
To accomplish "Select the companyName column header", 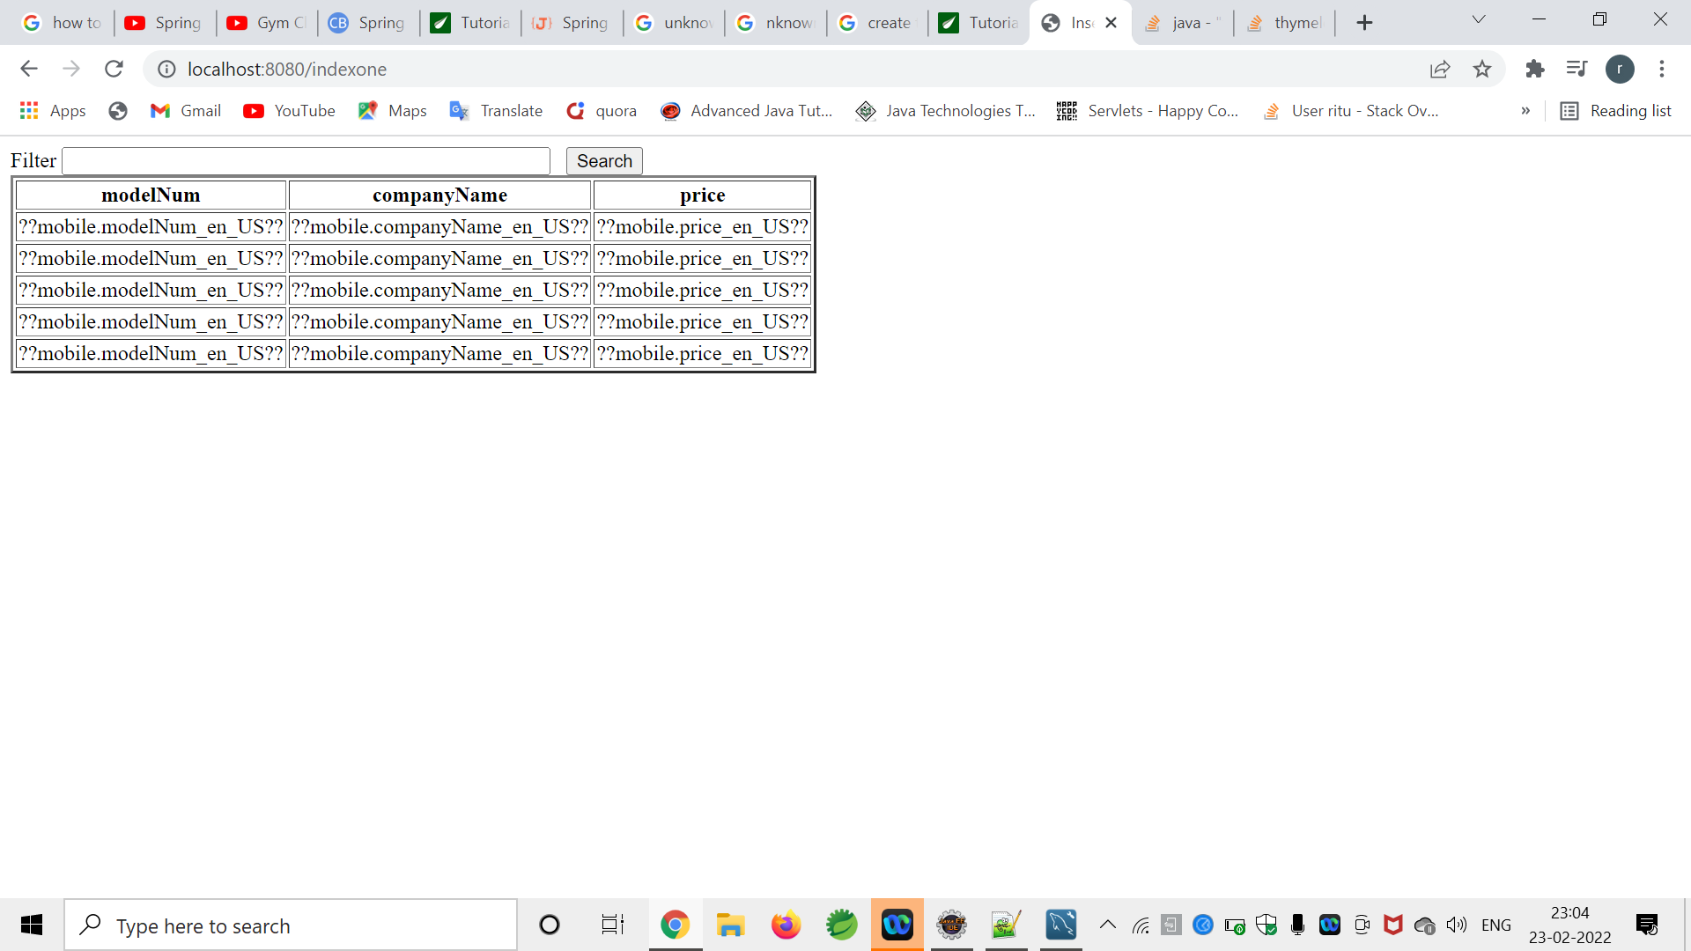I will coord(440,195).
